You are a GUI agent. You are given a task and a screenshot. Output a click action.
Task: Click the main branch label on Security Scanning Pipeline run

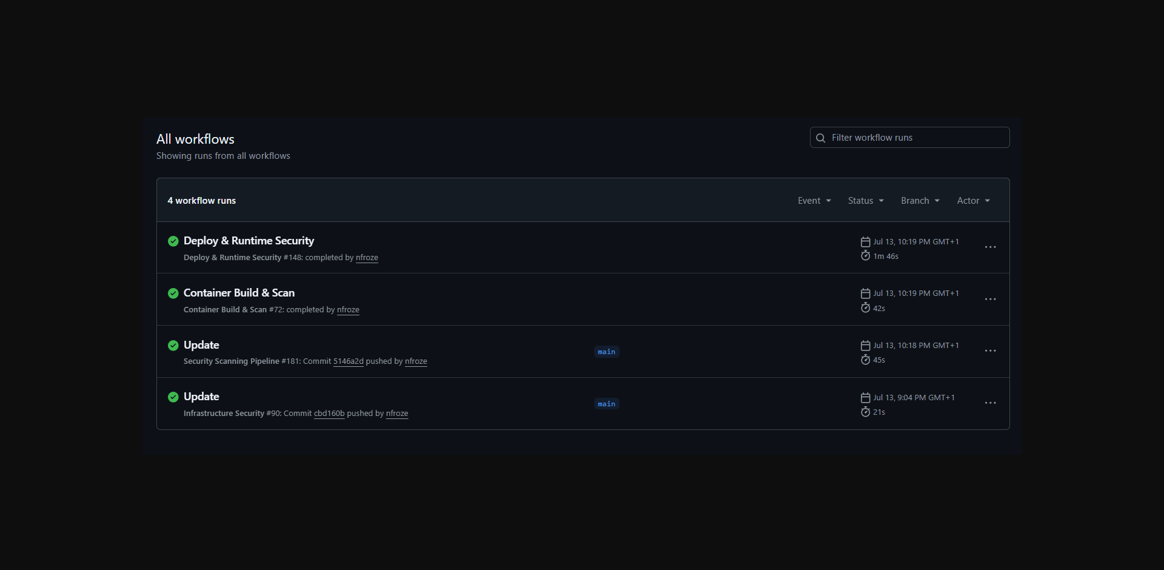(x=606, y=352)
